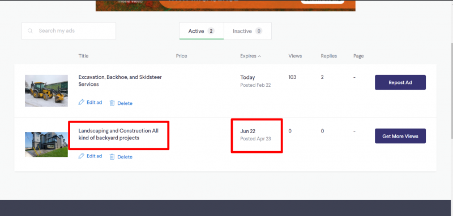This screenshot has height=216, width=453.
Task: Sort by the Title column header
Action: 83,56
